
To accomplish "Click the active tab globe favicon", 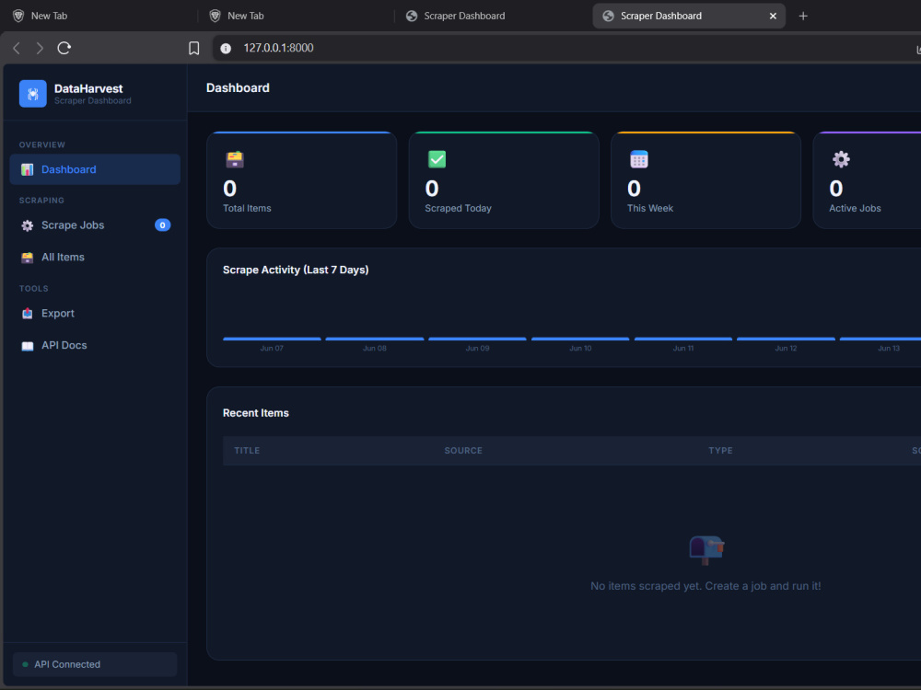I will tap(609, 16).
